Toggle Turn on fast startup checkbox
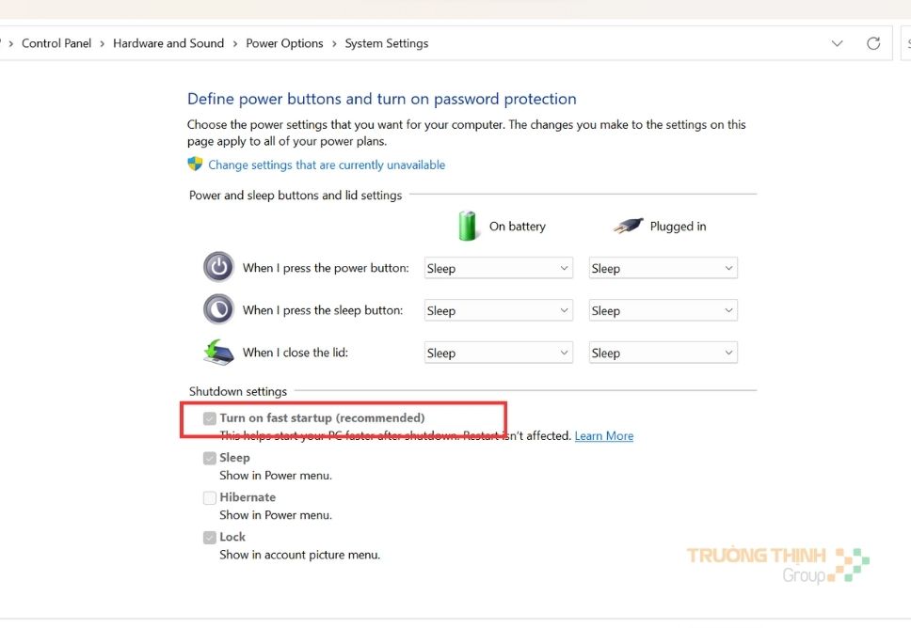Viewport: 911px width, 628px height. pos(210,418)
